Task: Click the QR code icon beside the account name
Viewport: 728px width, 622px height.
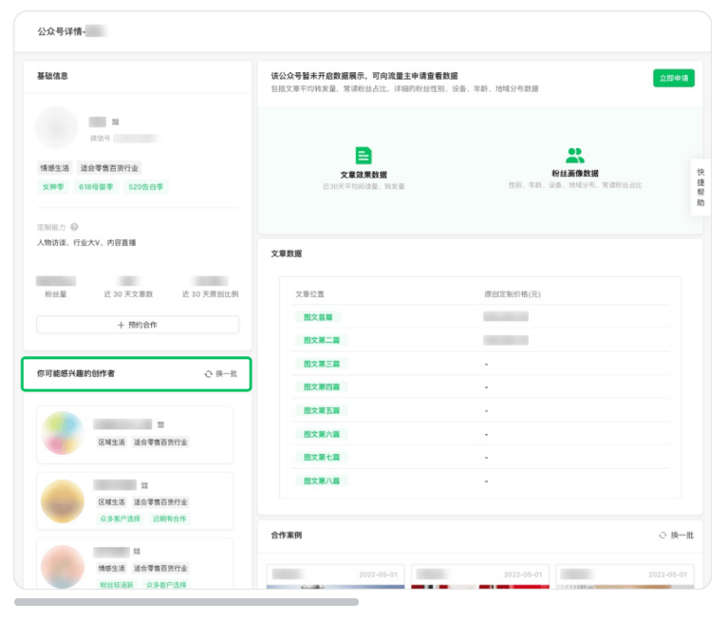Action: pyautogui.click(x=116, y=123)
